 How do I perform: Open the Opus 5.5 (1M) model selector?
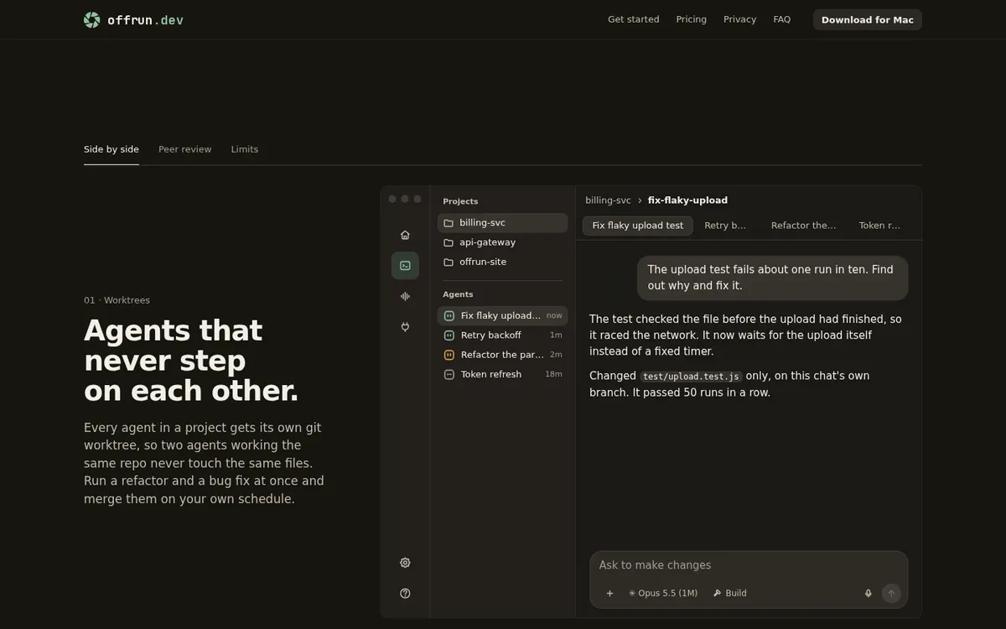click(x=663, y=593)
